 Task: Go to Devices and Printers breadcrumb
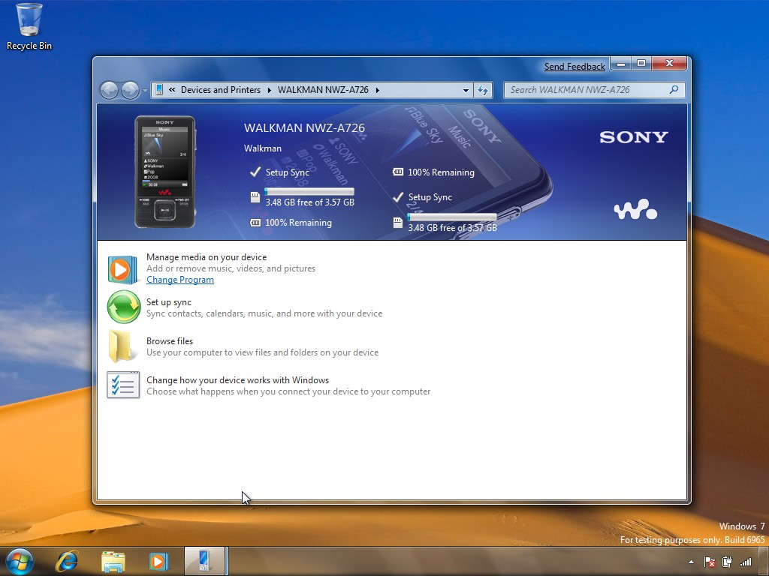pyautogui.click(x=220, y=90)
